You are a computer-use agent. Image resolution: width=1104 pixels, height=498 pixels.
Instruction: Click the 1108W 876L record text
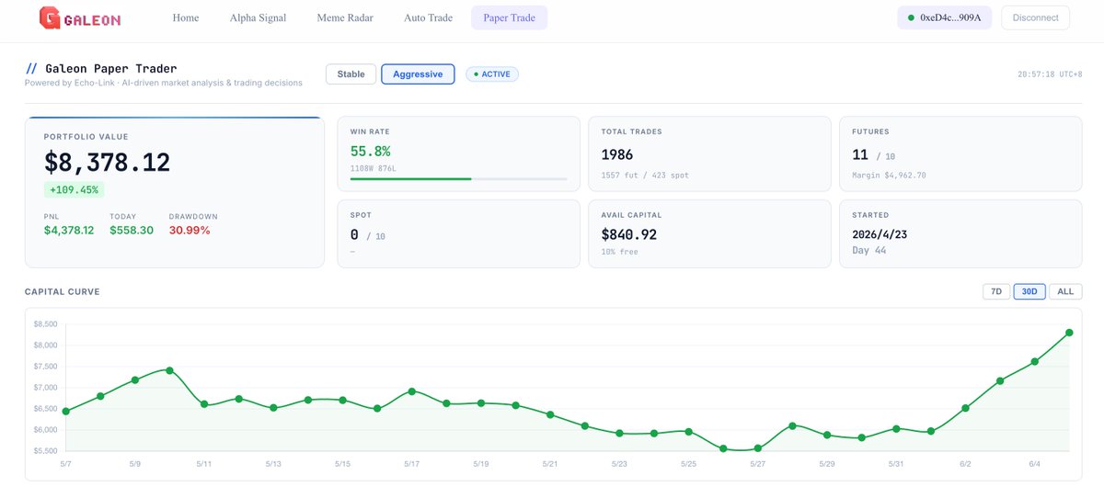373,168
